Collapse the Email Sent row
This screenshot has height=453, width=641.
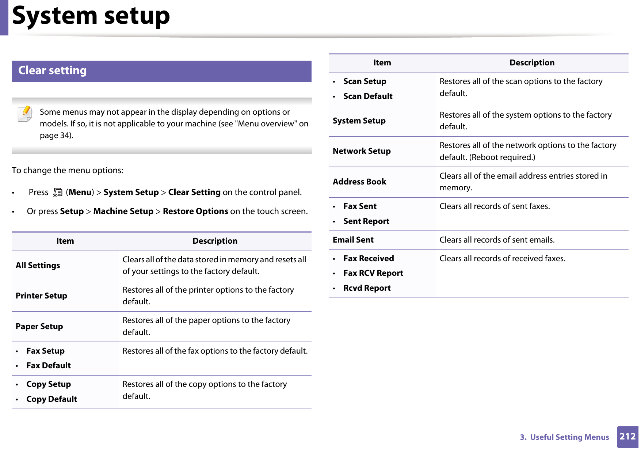(x=353, y=240)
